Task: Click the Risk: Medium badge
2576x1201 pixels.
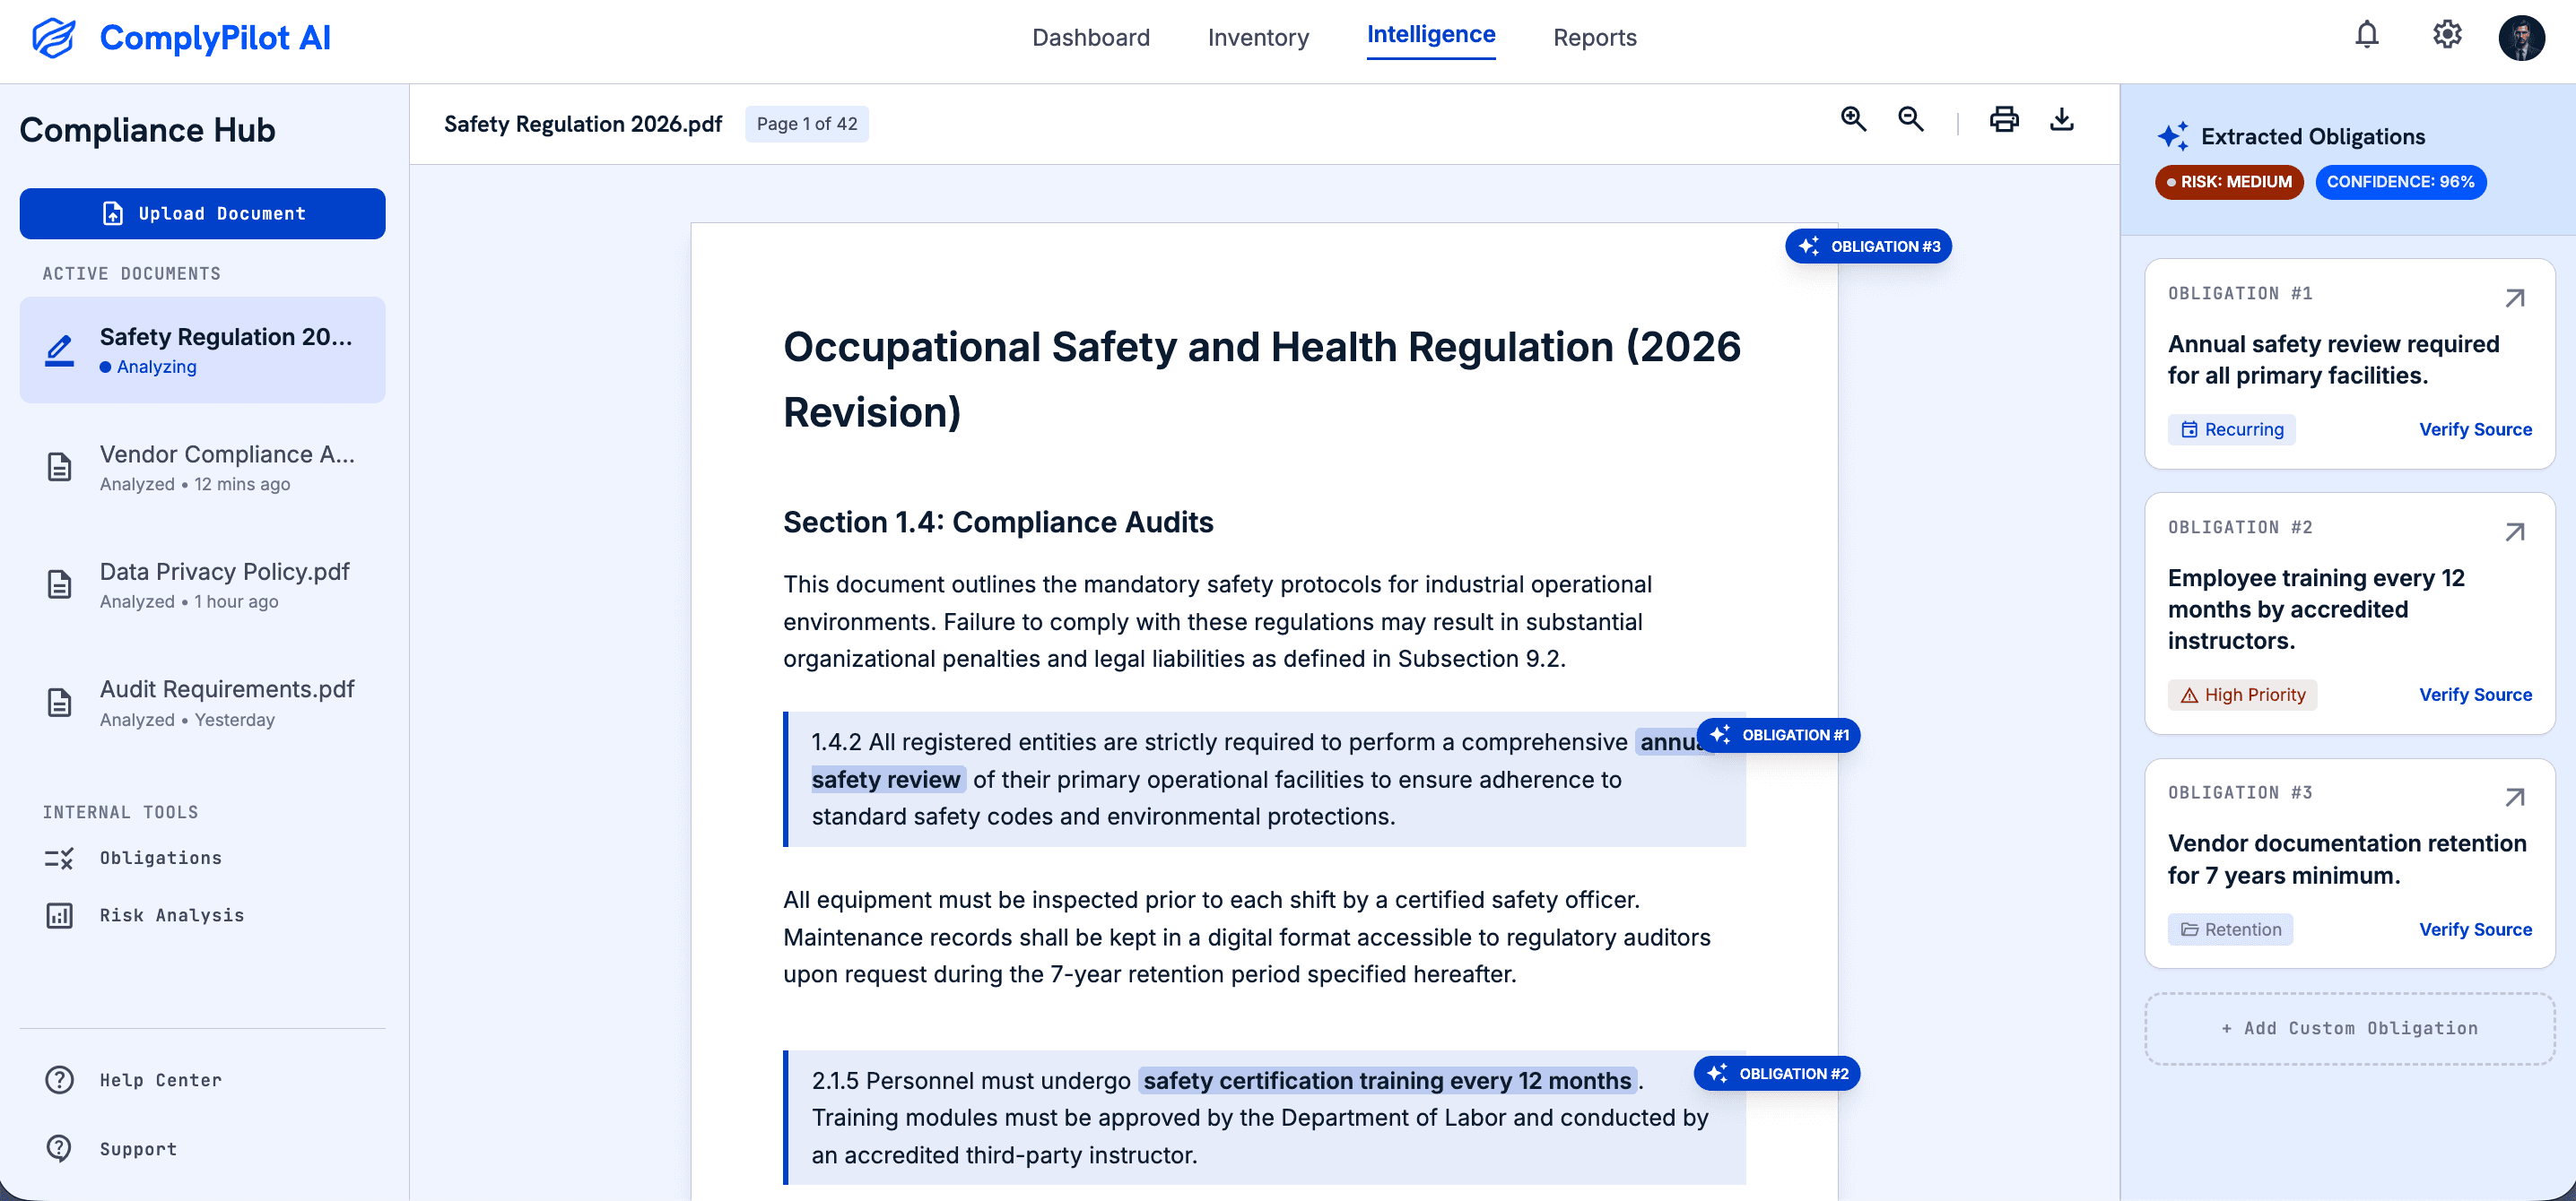Action: (x=2229, y=182)
